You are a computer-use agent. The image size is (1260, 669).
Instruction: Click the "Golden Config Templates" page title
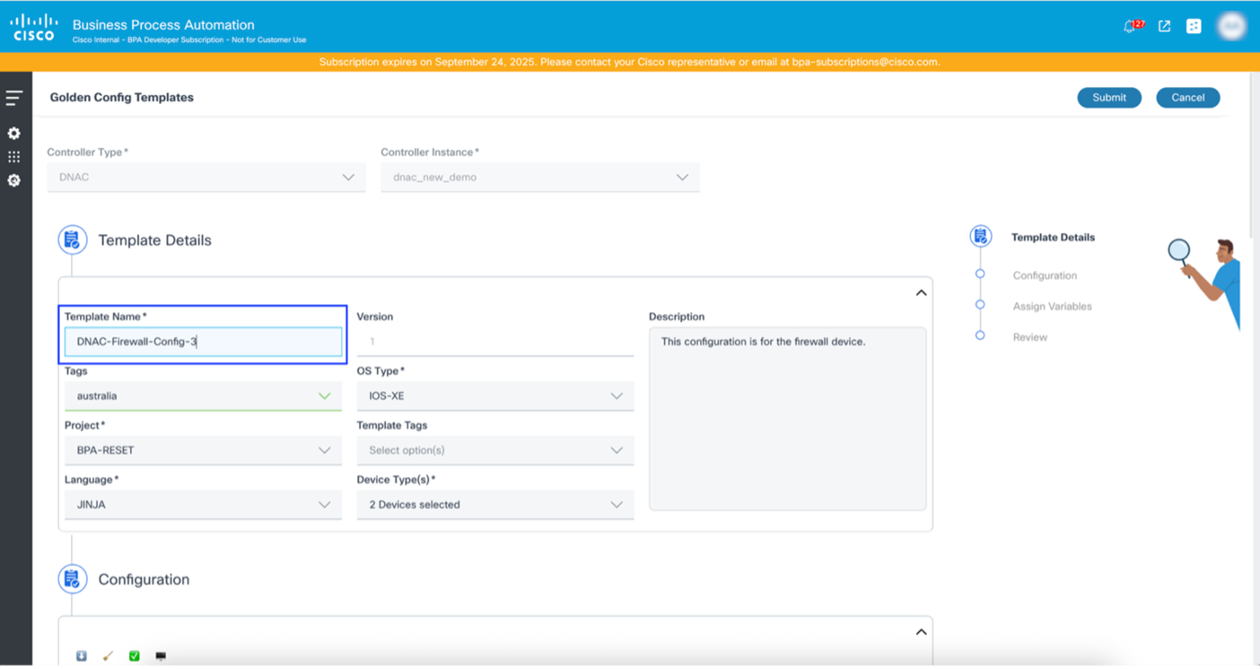click(x=122, y=98)
